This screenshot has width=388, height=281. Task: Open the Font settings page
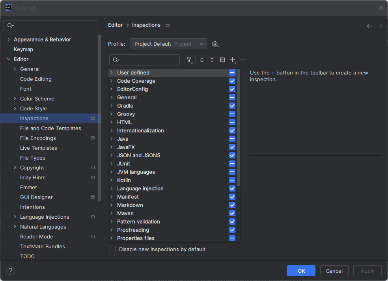pos(26,89)
